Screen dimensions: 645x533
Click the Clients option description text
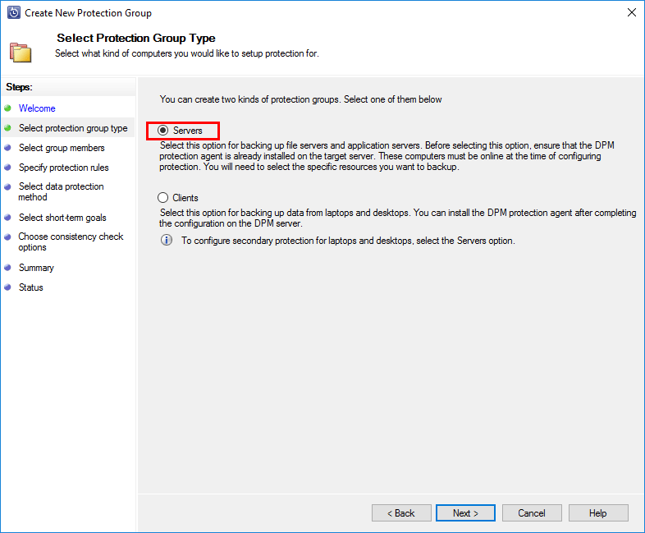point(398,218)
